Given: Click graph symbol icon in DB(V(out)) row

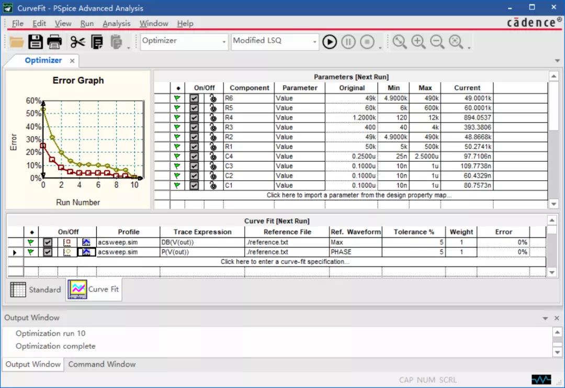Looking at the screenshot, I should [x=67, y=242].
